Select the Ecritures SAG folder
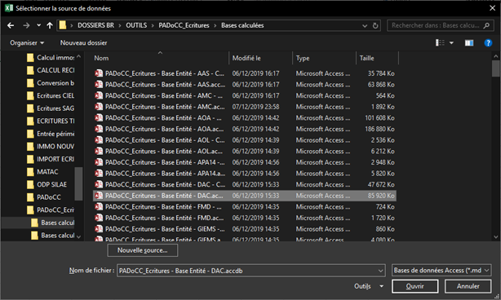 pos(51,108)
